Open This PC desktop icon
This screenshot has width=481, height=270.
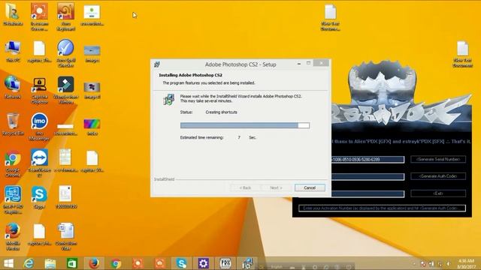(13, 52)
